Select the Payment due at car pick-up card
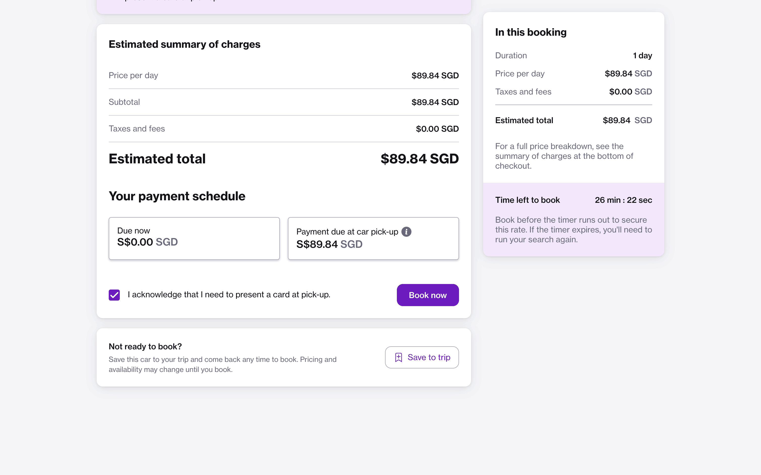This screenshot has width=761, height=475. [x=373, y=238]
